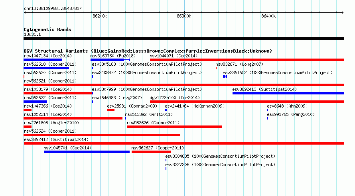Open esv3408872 variant label
This screenshot has width=355, height=196.
point(147,73)
